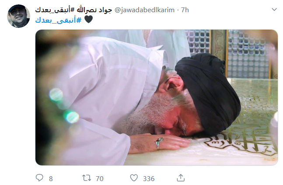This screenshot has height=185, width=283.
Task: Open the @jawadabedlkarim handle link
Action: (x=145, y=10)
